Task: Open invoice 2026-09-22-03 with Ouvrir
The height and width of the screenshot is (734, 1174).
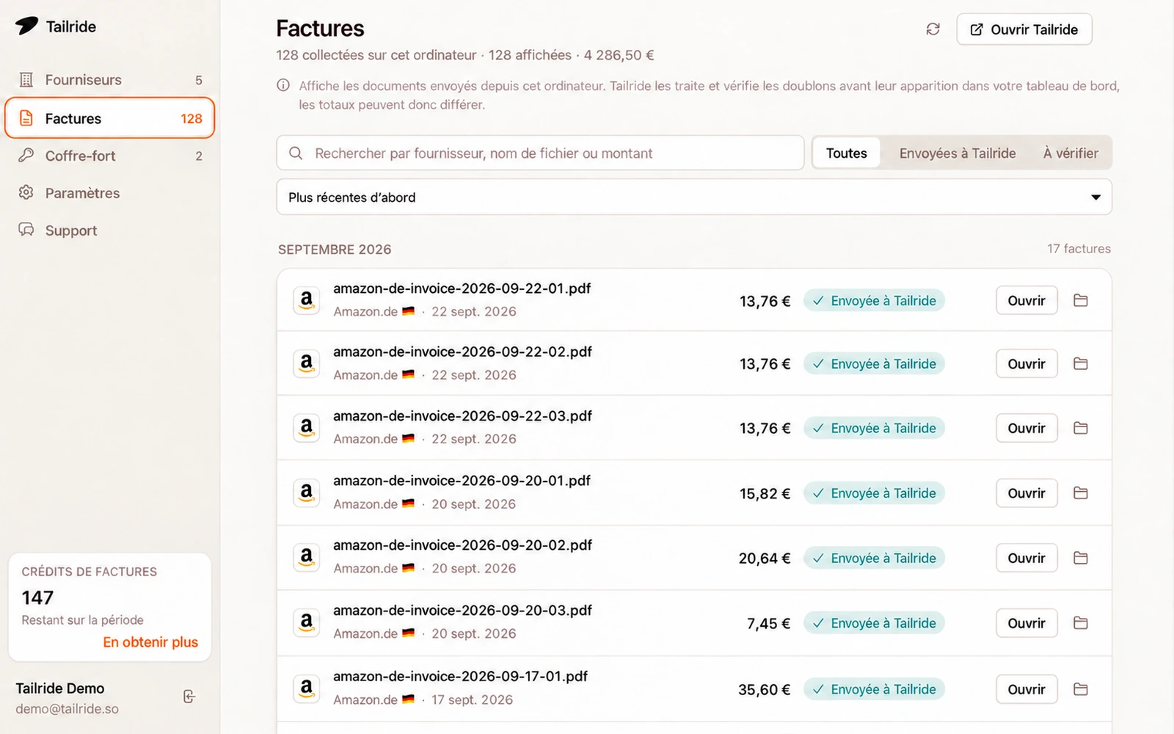Action: click(1027, 428)
